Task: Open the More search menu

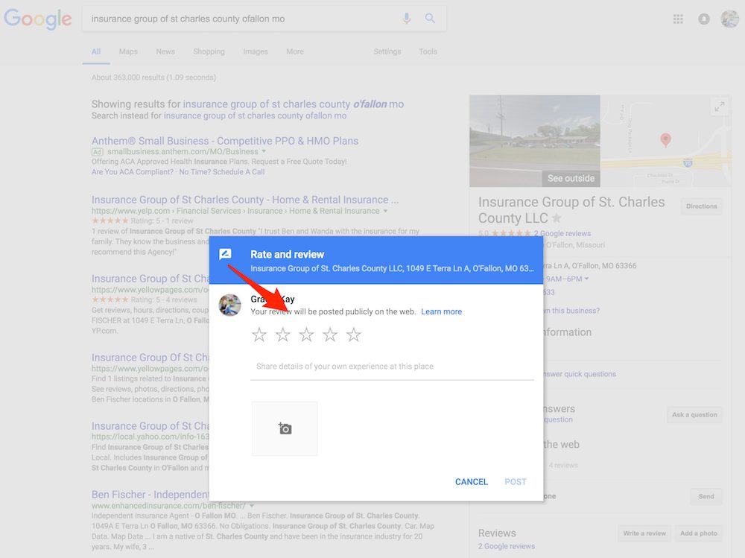Action: click(295, 51)
